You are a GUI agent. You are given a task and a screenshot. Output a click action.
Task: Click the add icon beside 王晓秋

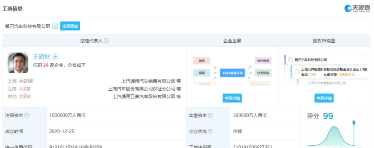[55, 57]
